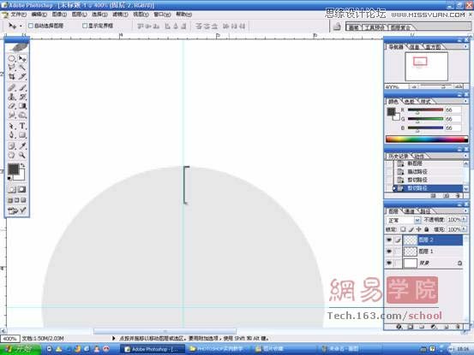
Task: Select the Eraser tool
Action: pyautogui.click(x=12, y=106)
